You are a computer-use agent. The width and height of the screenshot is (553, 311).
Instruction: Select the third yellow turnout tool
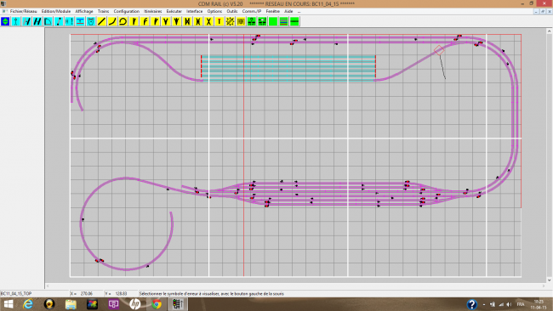point(155,21)
